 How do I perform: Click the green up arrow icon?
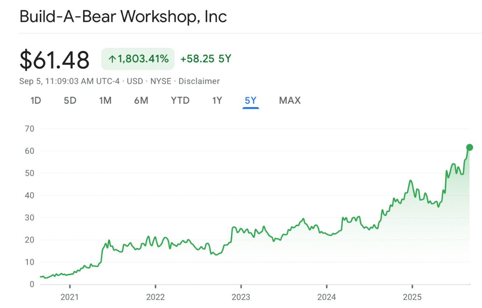pyautogui.click(x=112, y=59)
